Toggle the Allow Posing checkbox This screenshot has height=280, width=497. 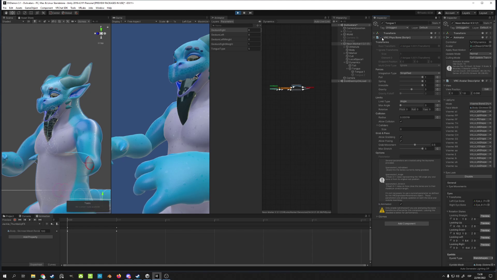coord(401,141)
